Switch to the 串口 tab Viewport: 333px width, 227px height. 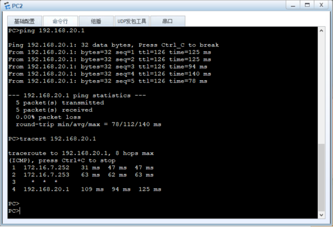point(167,21)
